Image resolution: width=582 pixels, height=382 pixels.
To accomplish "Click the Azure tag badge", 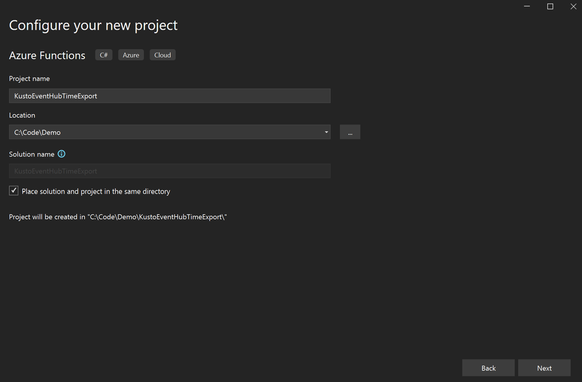I will click(x=131, y=55).
